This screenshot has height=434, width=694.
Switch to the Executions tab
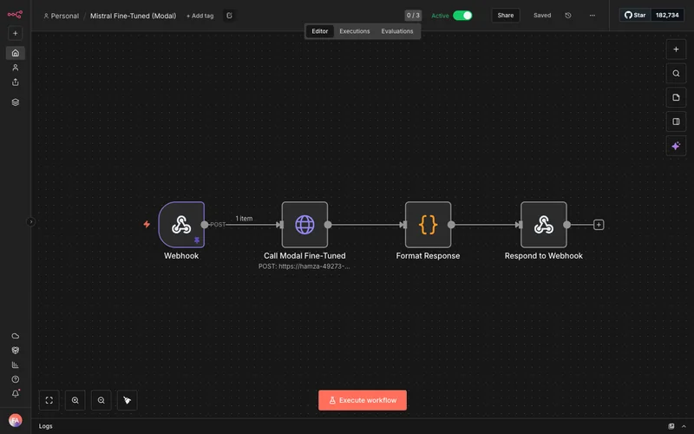click(355, 31)
